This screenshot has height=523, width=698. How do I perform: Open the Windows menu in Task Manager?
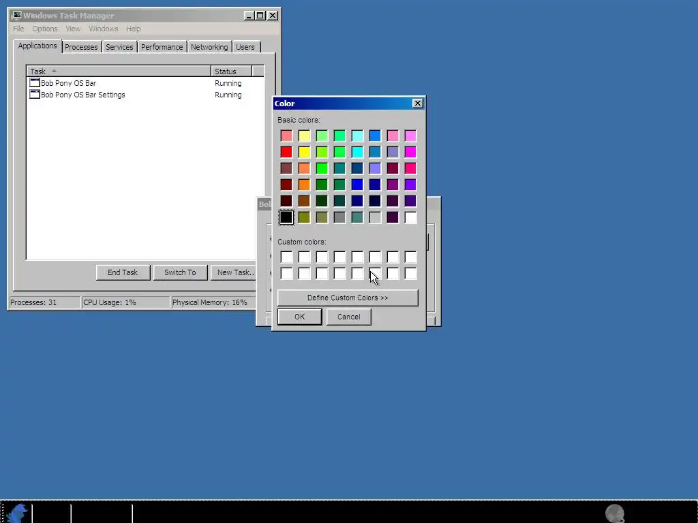point(104,29)
